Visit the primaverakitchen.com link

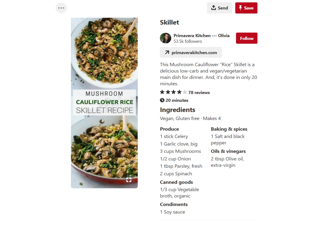tap(191, 52)
